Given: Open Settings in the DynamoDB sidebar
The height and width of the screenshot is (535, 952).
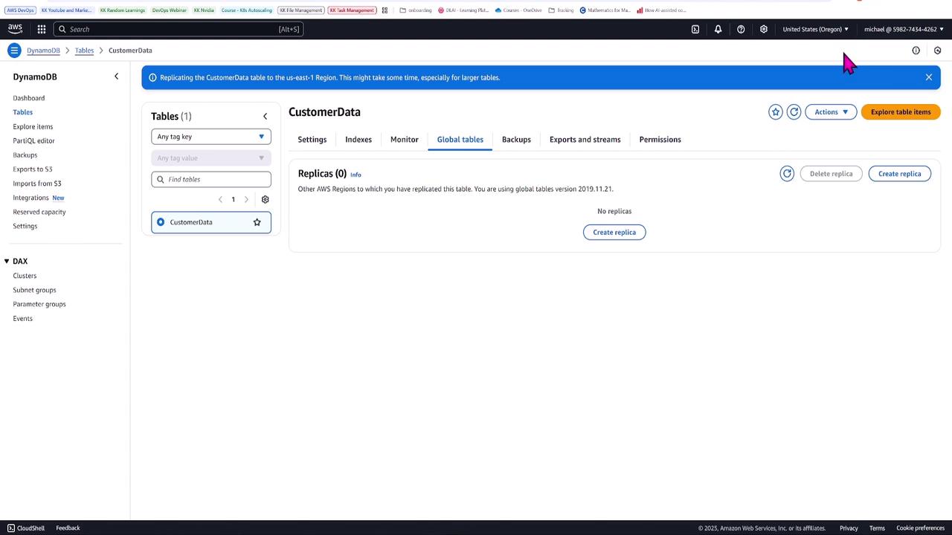Looking at the screenshot, I should 25,226.
